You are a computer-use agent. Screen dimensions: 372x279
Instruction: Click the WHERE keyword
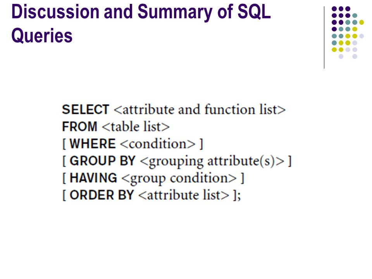(93, 144)
